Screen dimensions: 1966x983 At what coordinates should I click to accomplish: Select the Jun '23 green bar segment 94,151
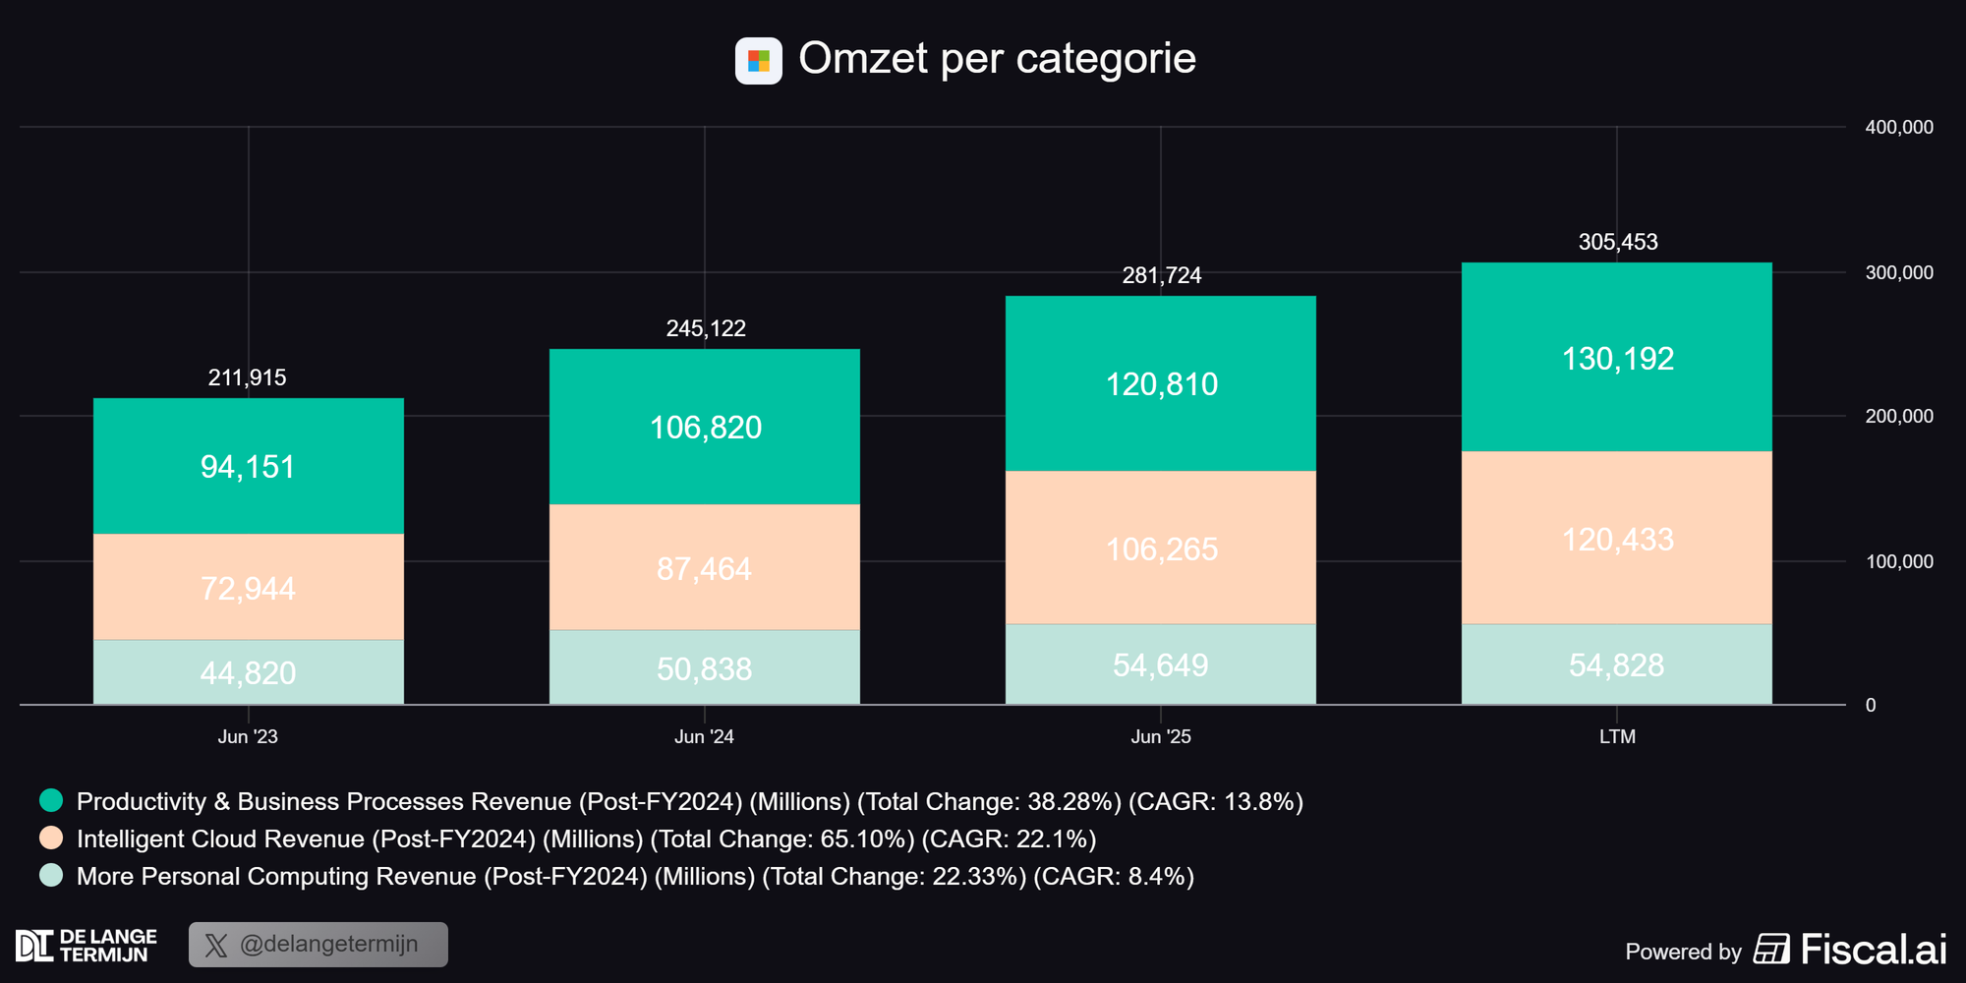(x=248, y=466)
